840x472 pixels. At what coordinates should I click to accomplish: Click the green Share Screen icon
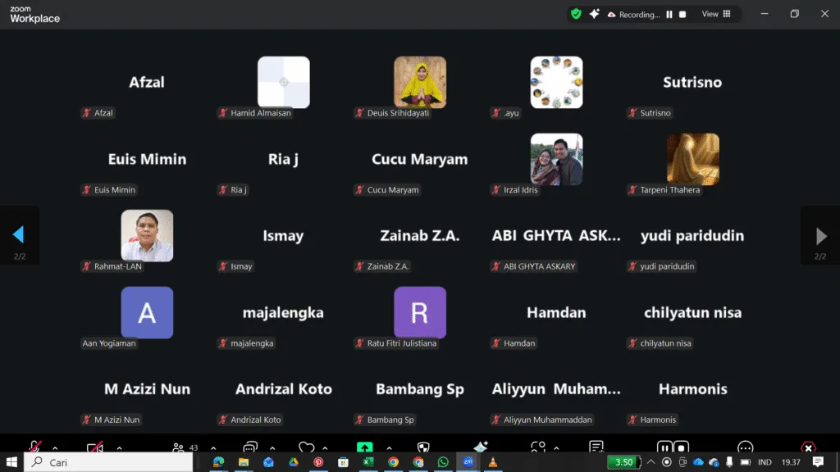[365, 447]
